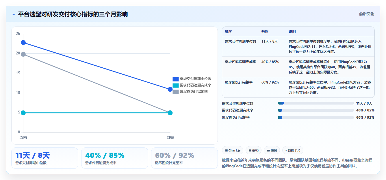This screenshot has width=386, height=180.
Task: Click the 60% / 92% progress value label
Action: (365, 118)
